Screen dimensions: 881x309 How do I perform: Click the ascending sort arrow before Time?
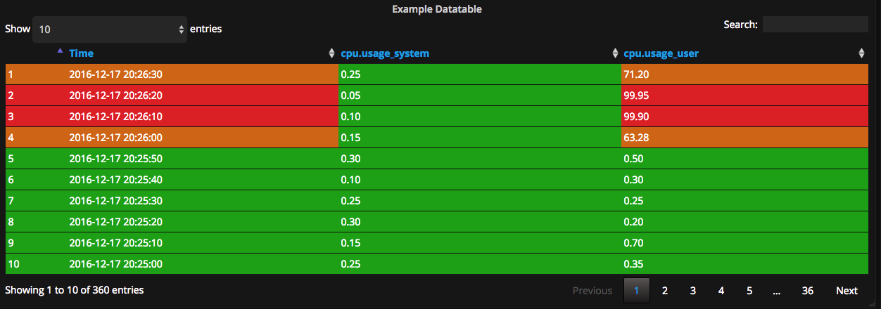tap(60, 51)
